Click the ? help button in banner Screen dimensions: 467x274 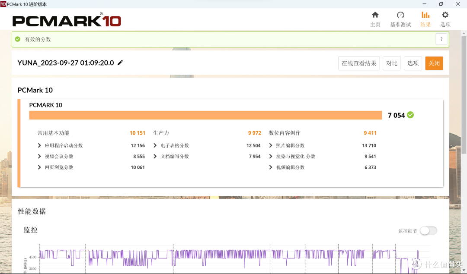(x=441, y=39)
